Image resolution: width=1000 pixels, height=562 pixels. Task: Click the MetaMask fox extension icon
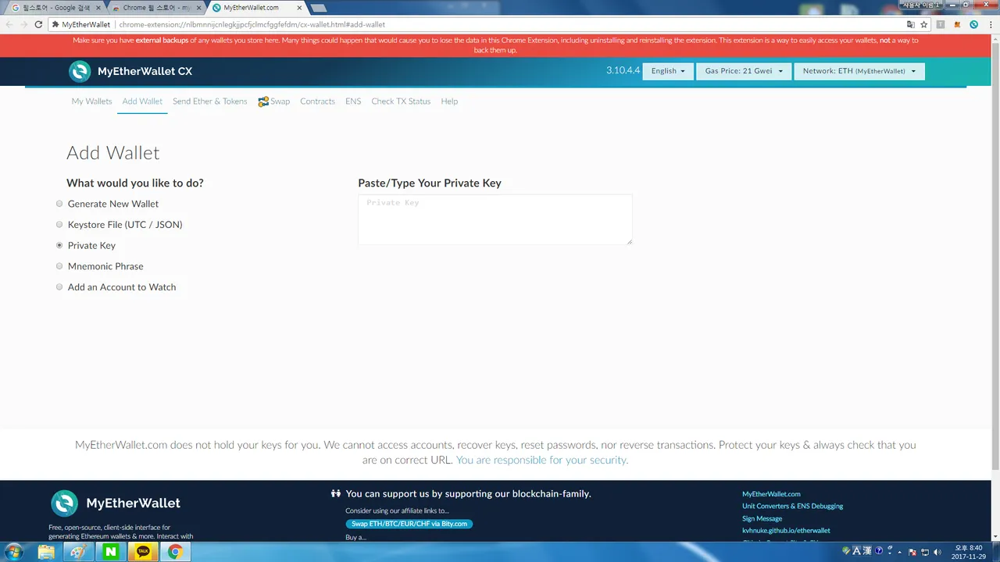tap(957, 24)
